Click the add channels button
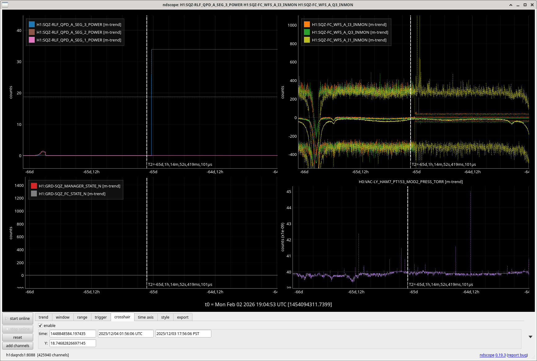Viewport: 537px width, 361px height. 18,346
